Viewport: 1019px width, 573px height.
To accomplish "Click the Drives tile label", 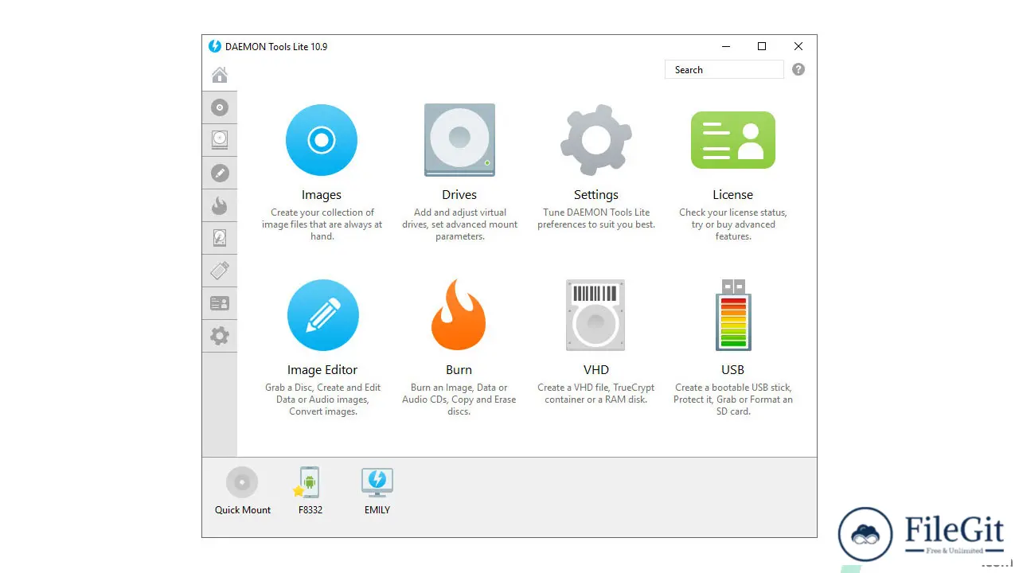I will [459, 195].
